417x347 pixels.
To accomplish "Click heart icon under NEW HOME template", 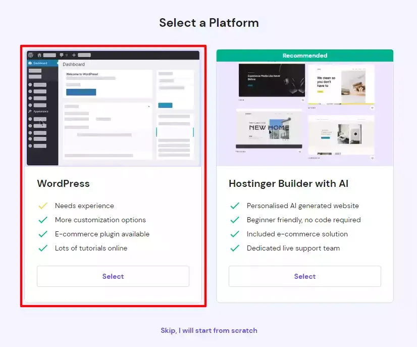I will pos(300,152).
